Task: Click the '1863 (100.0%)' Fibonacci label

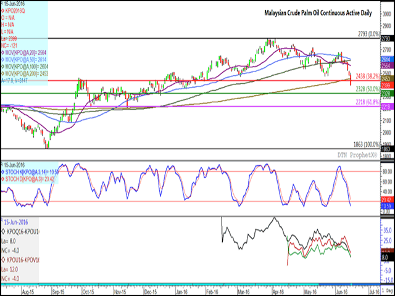Action: pos(367,144)
